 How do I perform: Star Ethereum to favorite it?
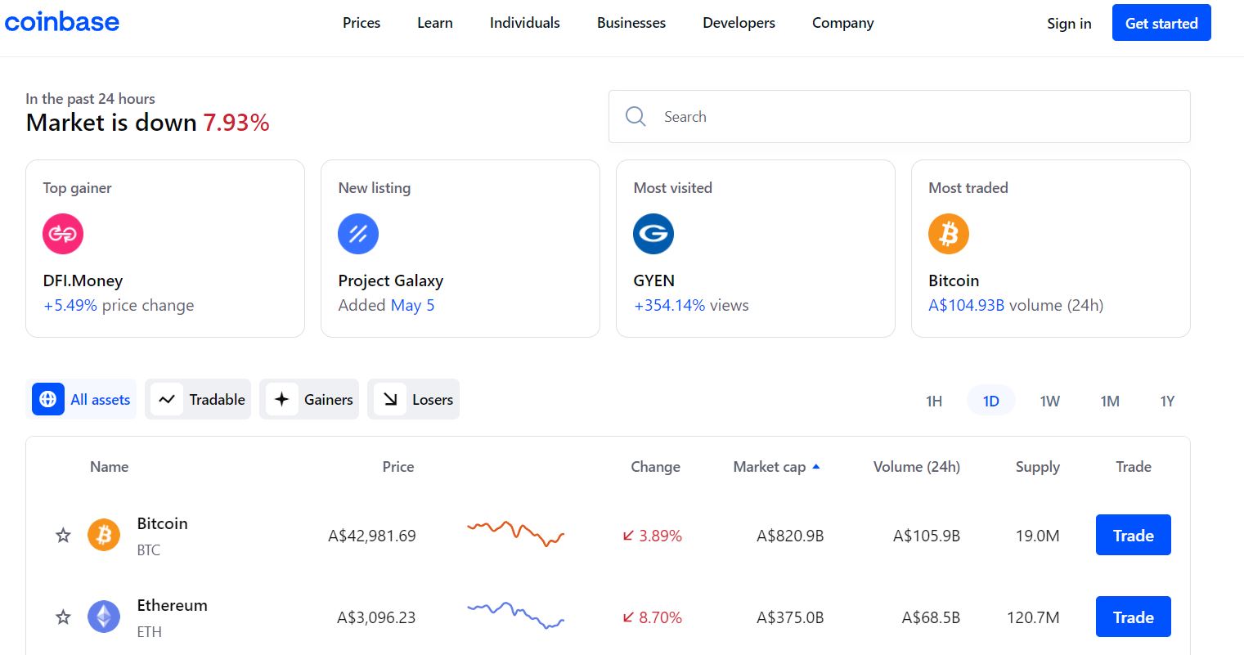63,617
